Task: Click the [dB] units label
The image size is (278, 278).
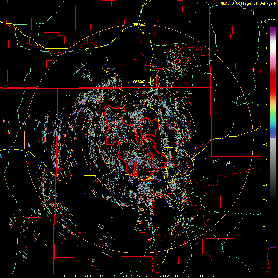Action: pyautogui.click(x=264, y=21)
